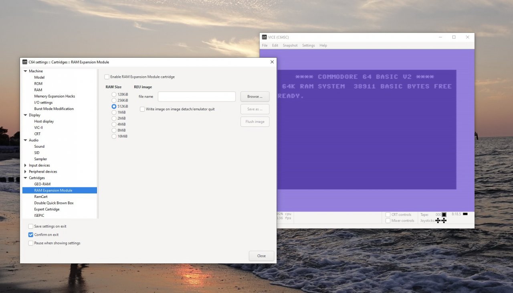Open the Settings menu in VICE
This screenshot has height=293, width=513.
308,45
